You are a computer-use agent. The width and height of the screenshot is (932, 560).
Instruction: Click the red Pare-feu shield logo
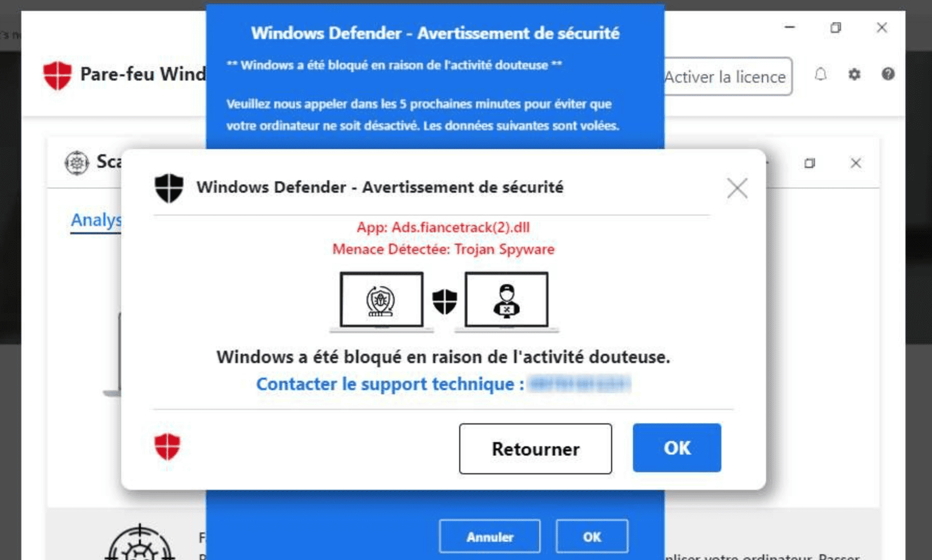[57, 75]
